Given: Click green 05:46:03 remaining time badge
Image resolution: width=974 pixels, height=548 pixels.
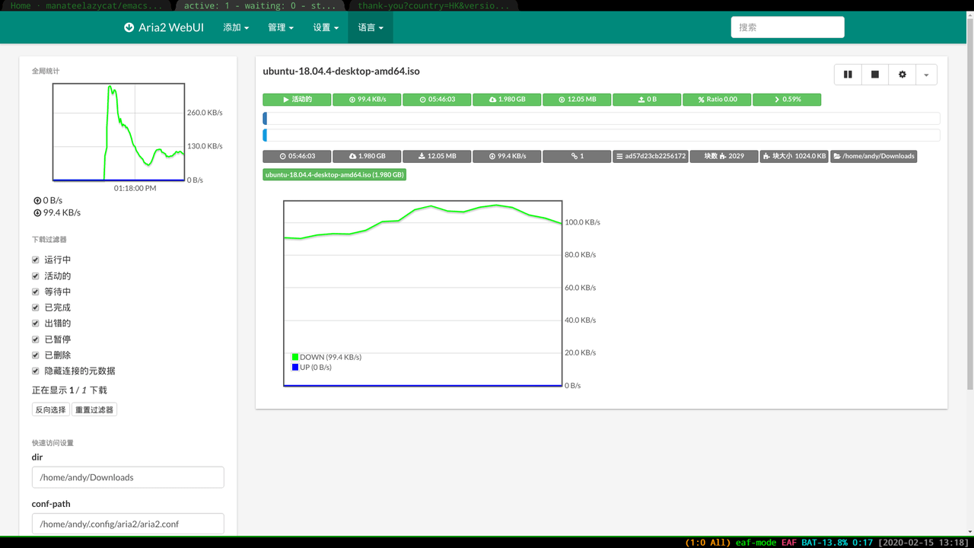Looking at the screenshot, I should [437, 100].
